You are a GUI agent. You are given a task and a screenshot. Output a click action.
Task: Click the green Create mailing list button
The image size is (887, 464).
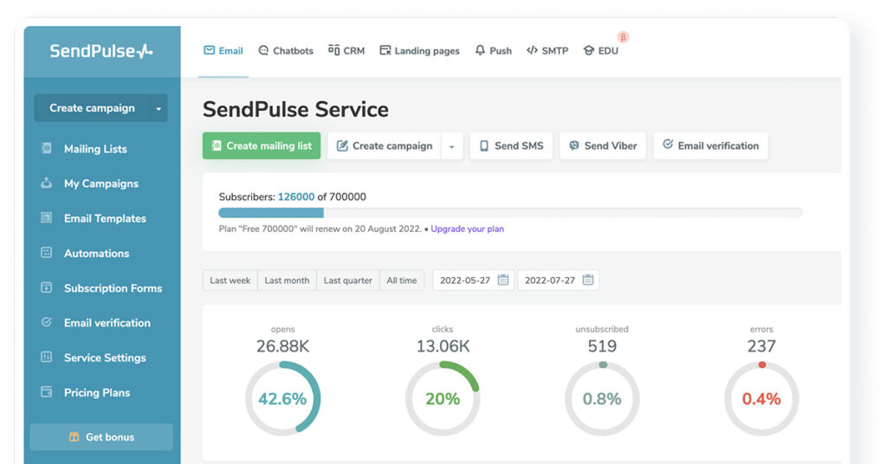coord(262,146)
